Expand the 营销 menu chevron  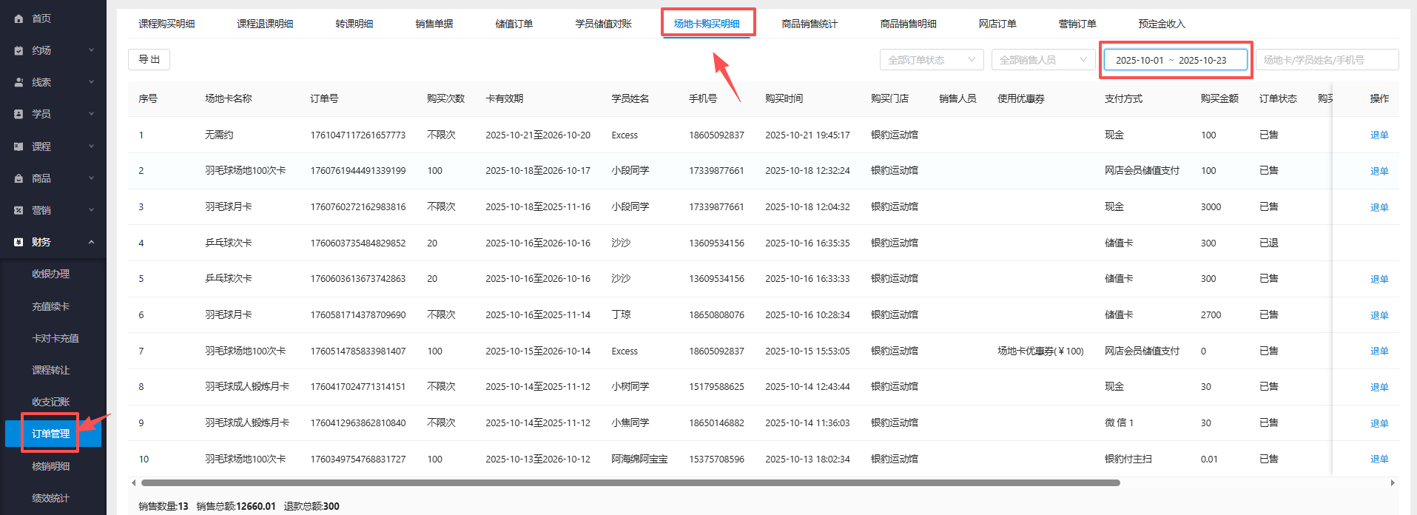pos(92,210)
